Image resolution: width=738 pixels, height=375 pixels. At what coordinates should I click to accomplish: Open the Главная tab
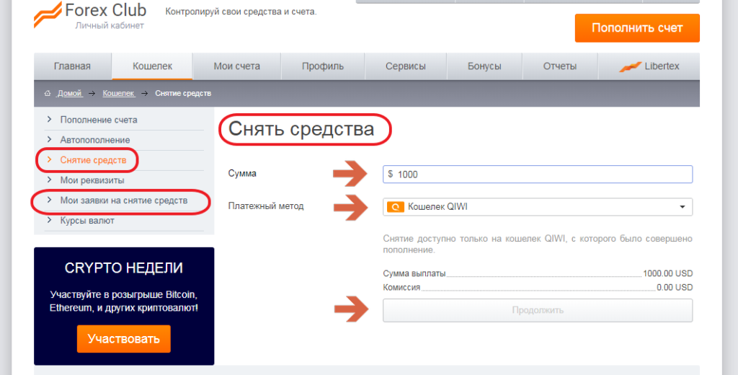click(73, 66)
